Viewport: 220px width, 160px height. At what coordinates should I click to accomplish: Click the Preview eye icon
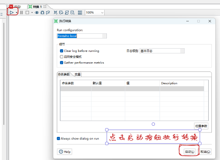point(37,12)
